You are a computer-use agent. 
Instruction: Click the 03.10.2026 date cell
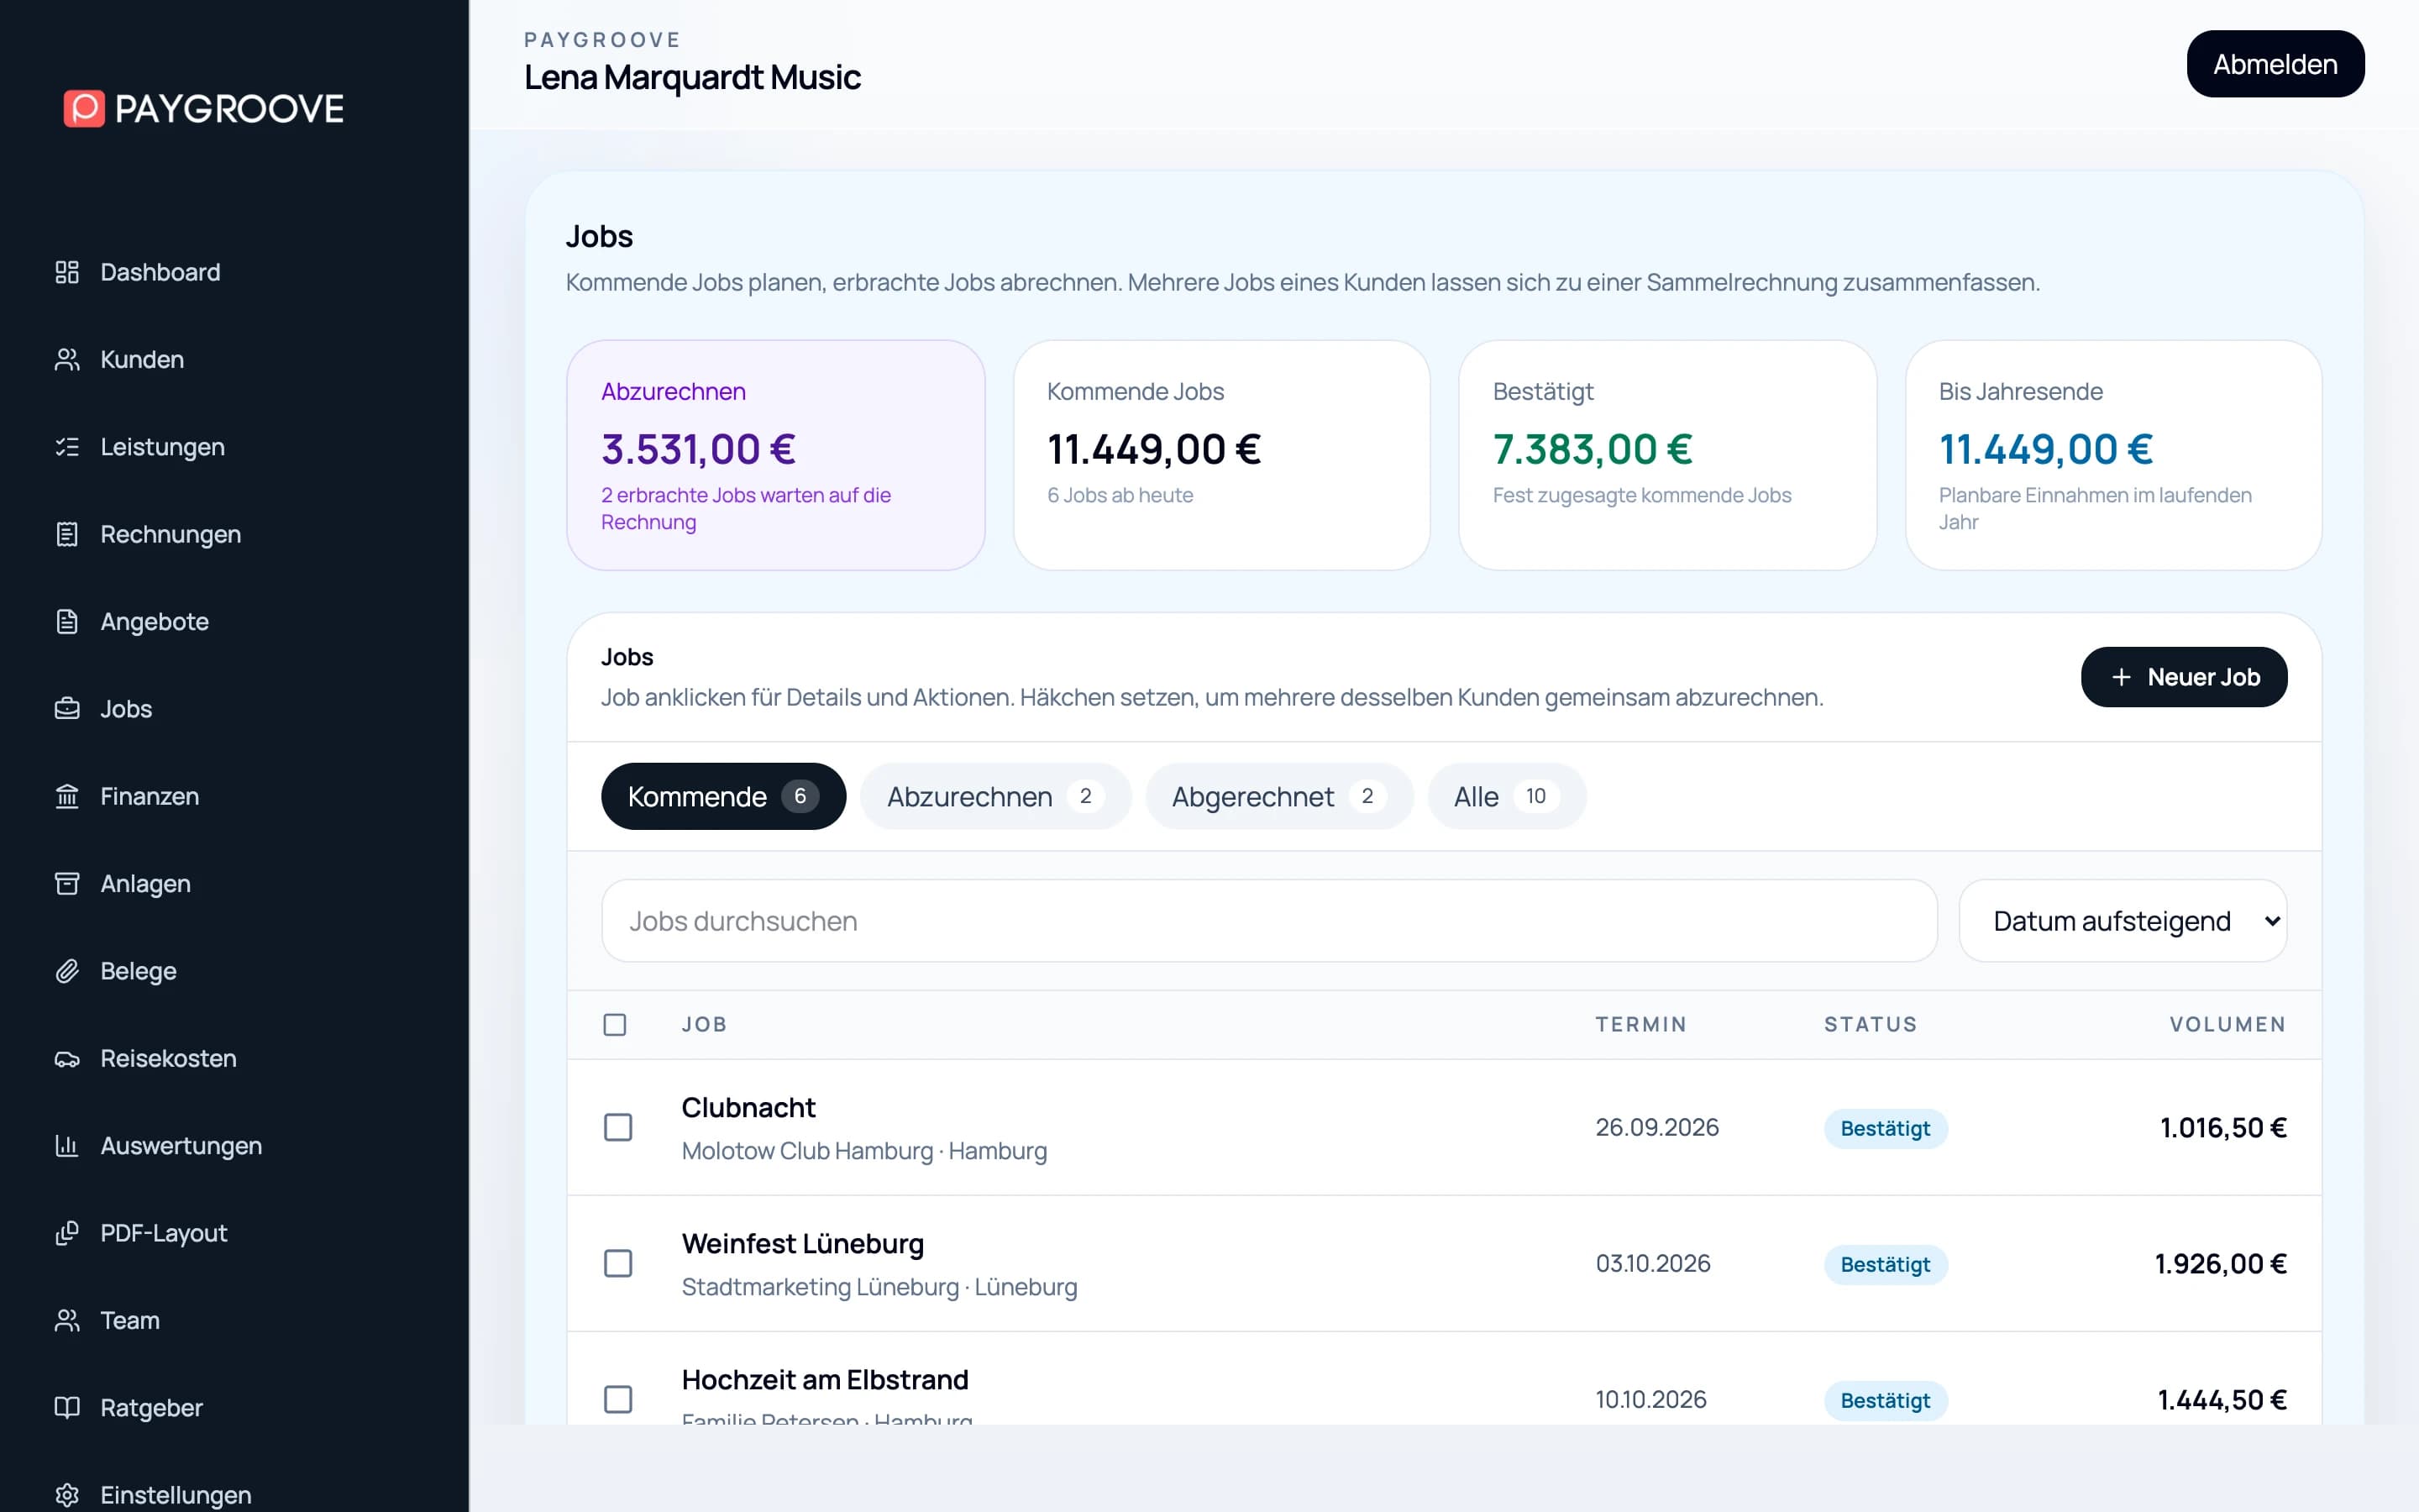click(x=1652, y=1263)
